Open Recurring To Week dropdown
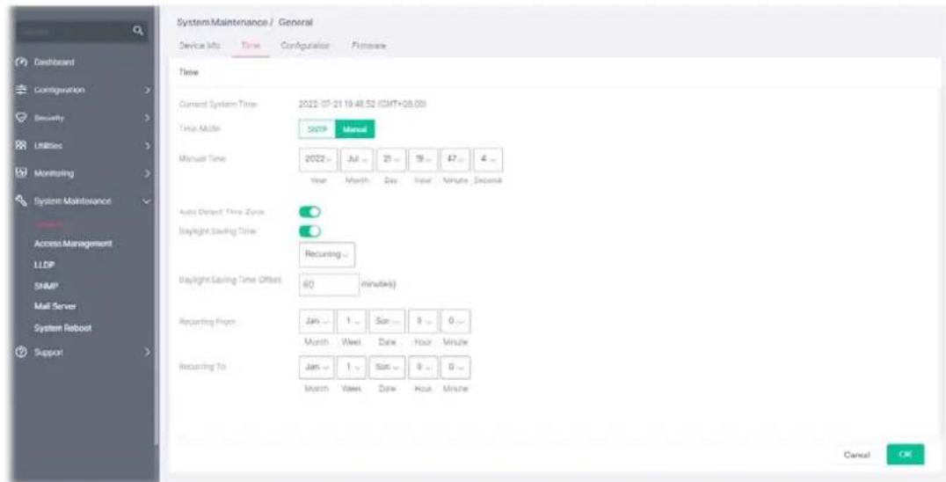Viewport: 946px width, 482px height. pyautogui.click(x=352, y=368)
